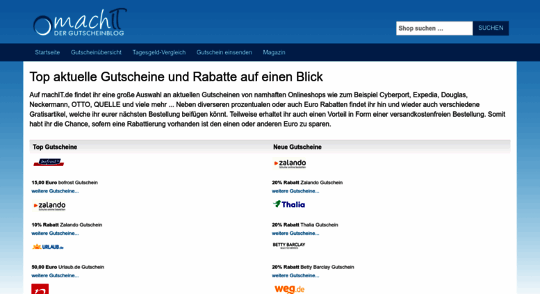Click the Top Gutscheine column heading
The image size is (540, 294).
click(x=55, y=147)
